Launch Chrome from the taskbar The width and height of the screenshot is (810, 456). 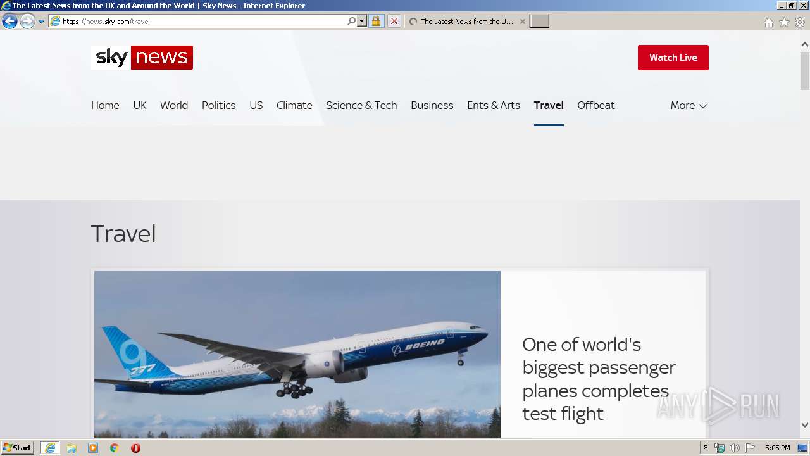114,448
